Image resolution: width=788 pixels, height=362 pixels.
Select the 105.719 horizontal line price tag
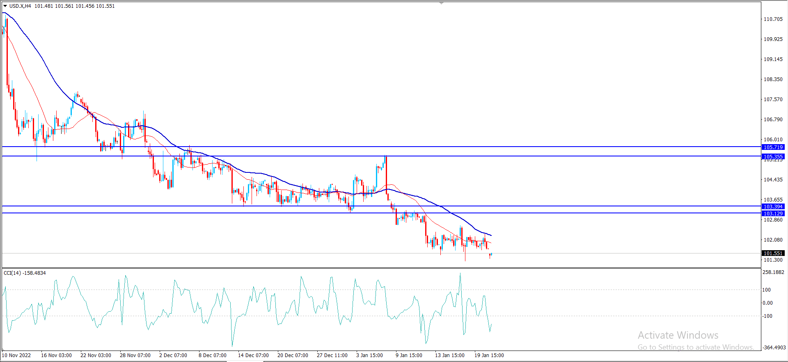click(x=773, y=147)
